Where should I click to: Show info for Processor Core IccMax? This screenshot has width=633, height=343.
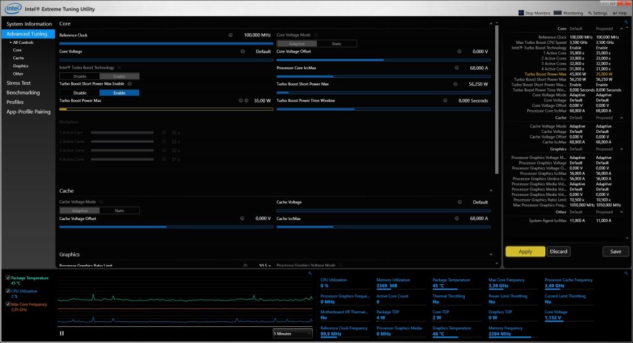(x=457, y=68)
